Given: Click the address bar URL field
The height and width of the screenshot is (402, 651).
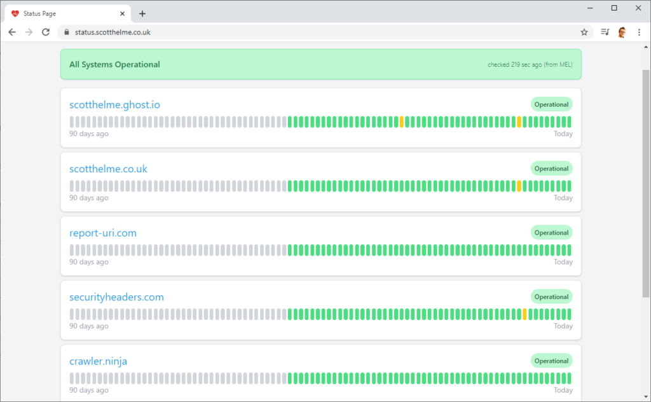Looking at the screenshot, I should click(x=318, y=32).
